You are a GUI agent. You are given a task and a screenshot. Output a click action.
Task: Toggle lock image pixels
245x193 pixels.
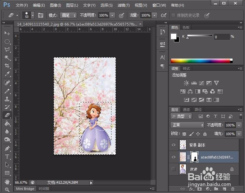coord(191,134)
